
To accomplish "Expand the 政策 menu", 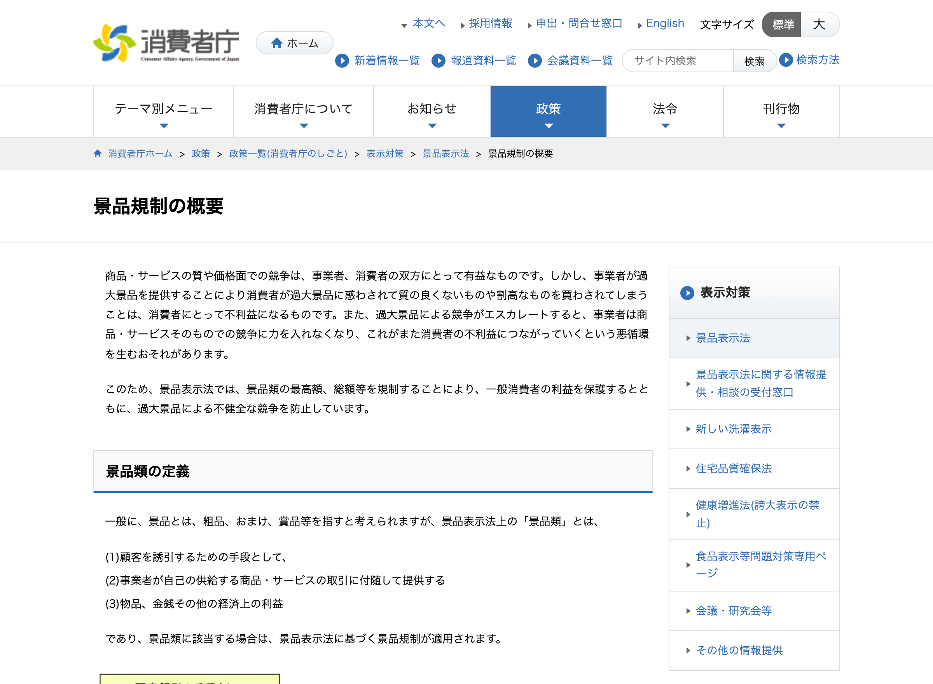I will pos(548,112).
